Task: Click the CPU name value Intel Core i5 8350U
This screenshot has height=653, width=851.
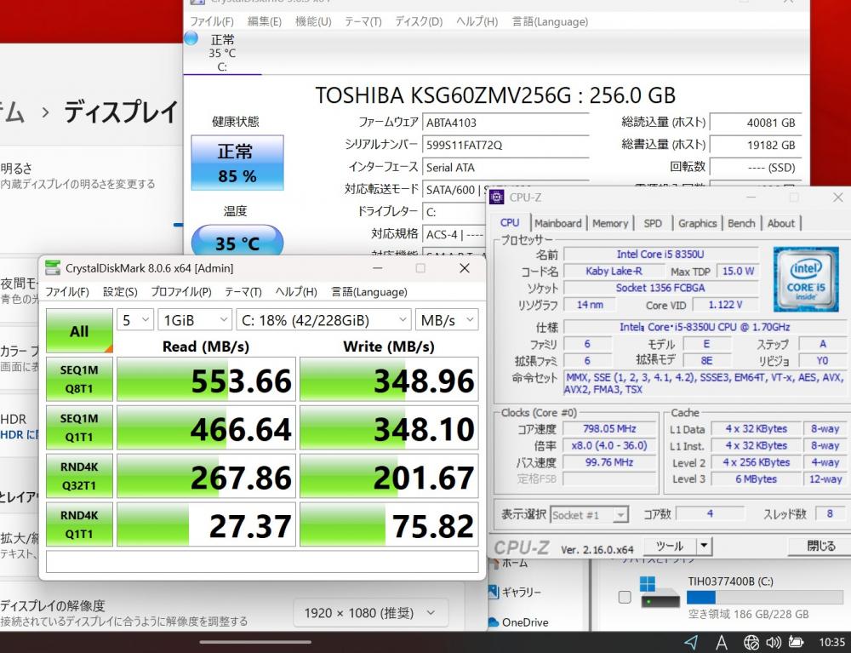Action: pyautogui.click(x=660, y=254)
